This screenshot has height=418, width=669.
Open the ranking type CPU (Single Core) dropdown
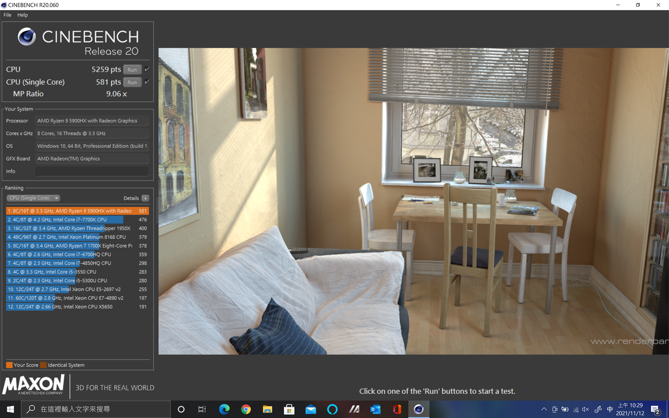pos(33,198)
